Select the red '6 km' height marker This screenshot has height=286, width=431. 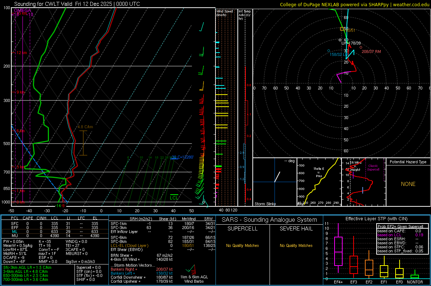21,131
